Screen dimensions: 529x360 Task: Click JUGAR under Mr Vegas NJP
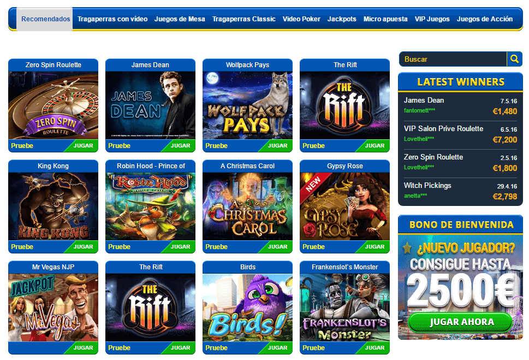click(83, 347)
